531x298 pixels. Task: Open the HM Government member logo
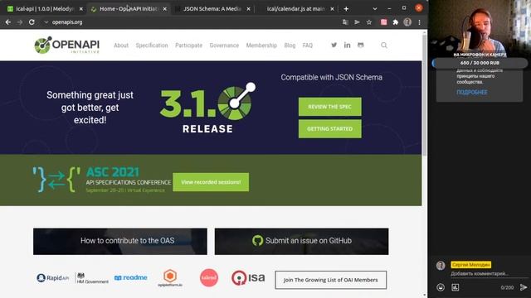(x=92, y=278)
